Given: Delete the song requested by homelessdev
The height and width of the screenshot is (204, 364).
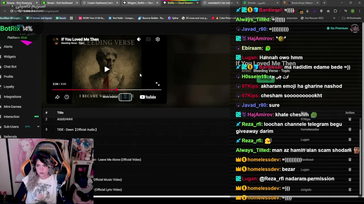Looking at the screenshot, I should [350, 129].
